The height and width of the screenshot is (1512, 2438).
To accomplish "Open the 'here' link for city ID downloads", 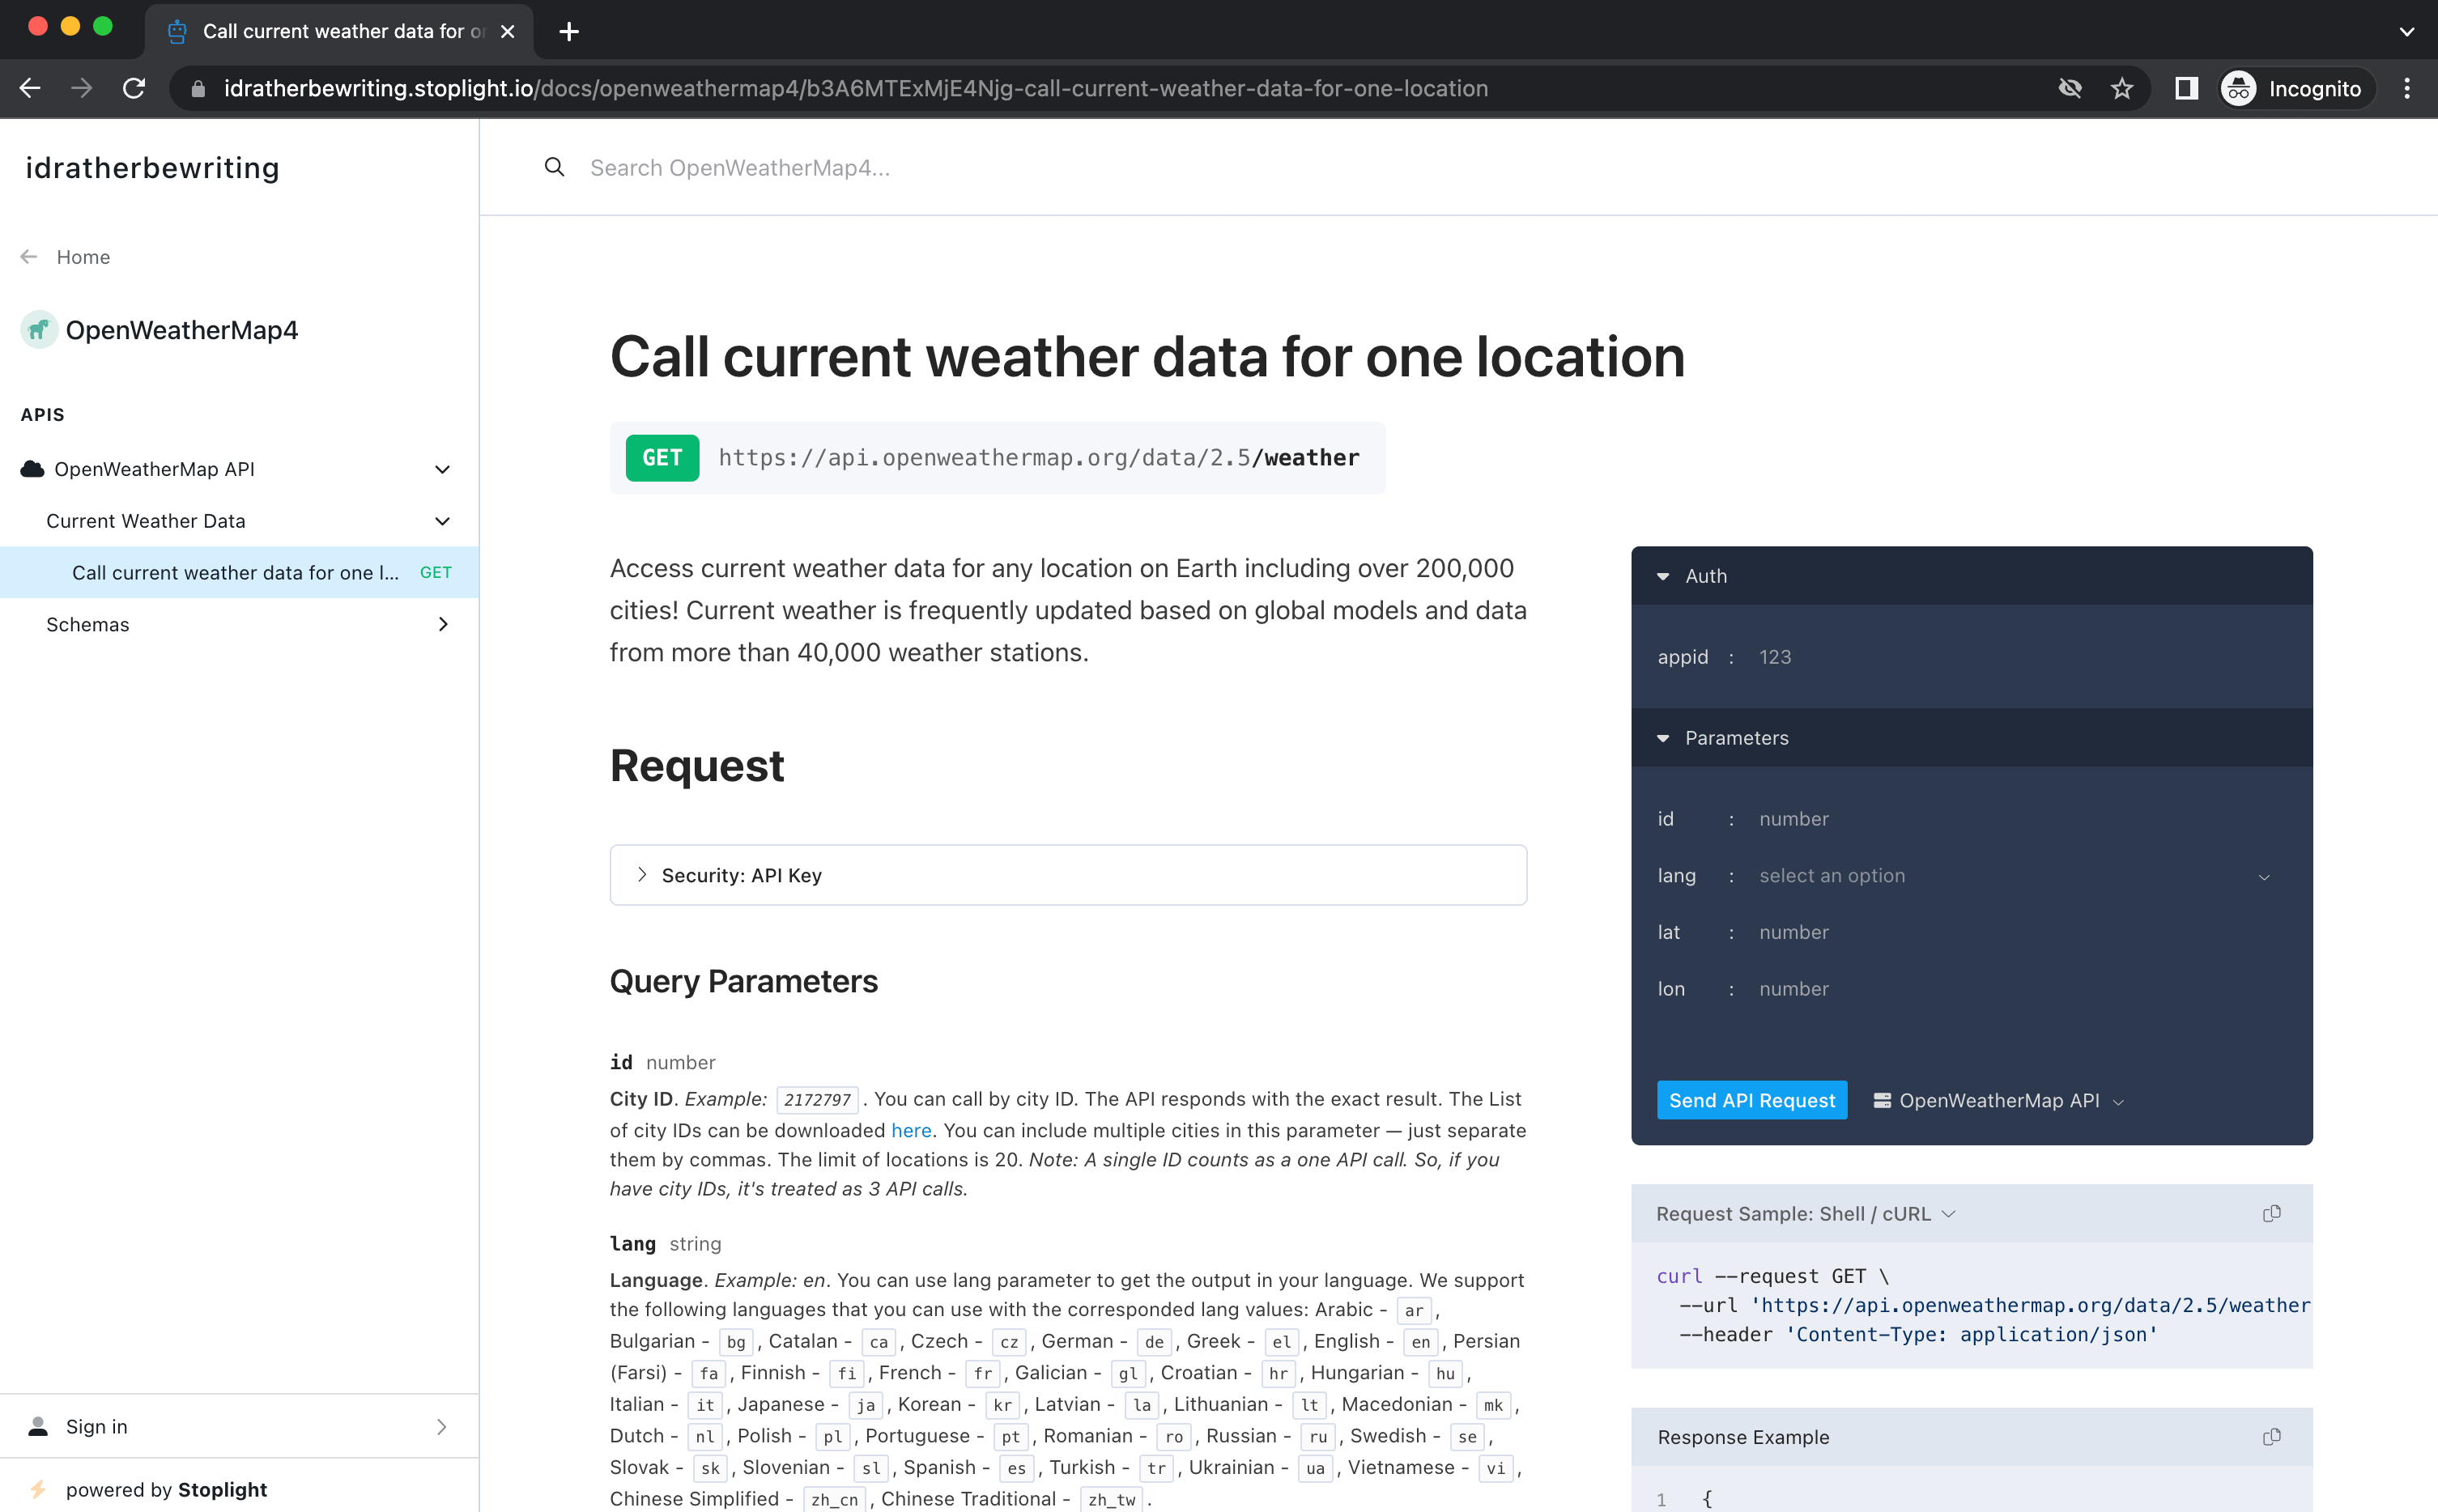I will 910,1130.
